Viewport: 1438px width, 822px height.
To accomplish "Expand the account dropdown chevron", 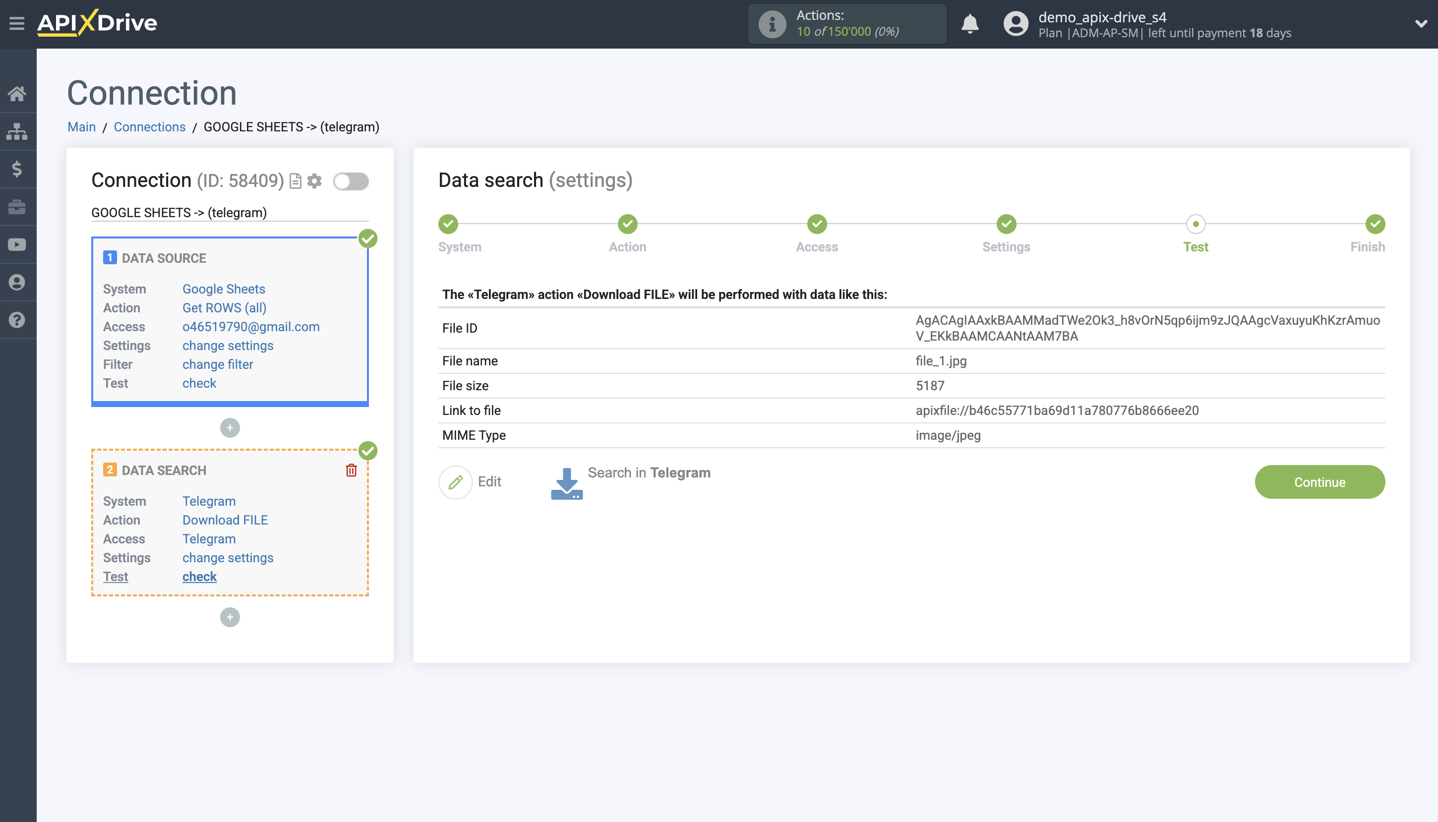I will click(x=1420, y=24).
